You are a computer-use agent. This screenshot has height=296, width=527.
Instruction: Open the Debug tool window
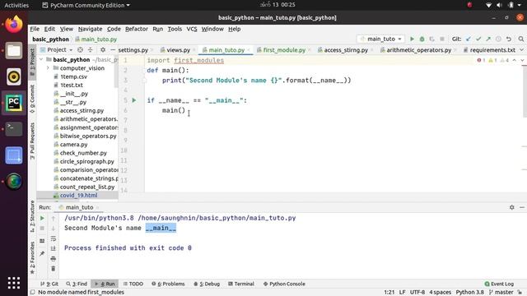pyautogui.click(x=207, y=284)
